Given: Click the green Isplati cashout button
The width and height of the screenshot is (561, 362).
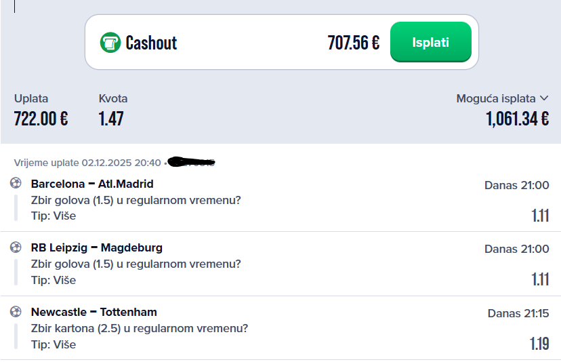Looking at the screenshot, I should [430, 42].
